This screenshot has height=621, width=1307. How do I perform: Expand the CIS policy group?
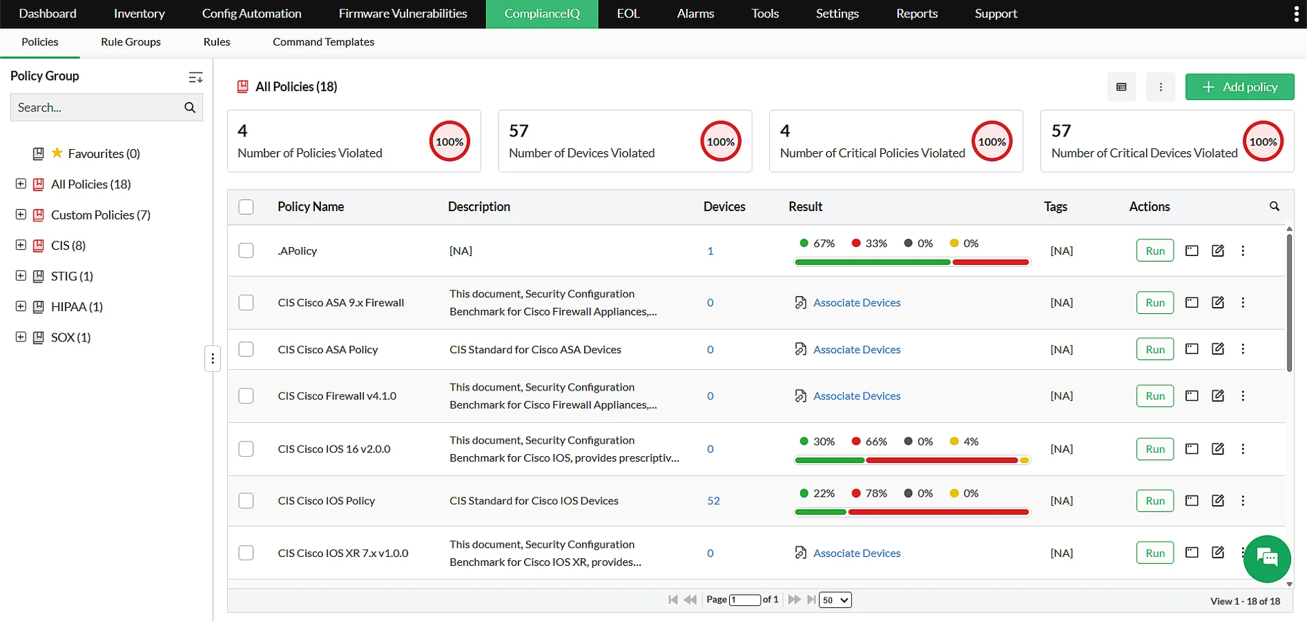pyautogui.click(x=21, y=245)
